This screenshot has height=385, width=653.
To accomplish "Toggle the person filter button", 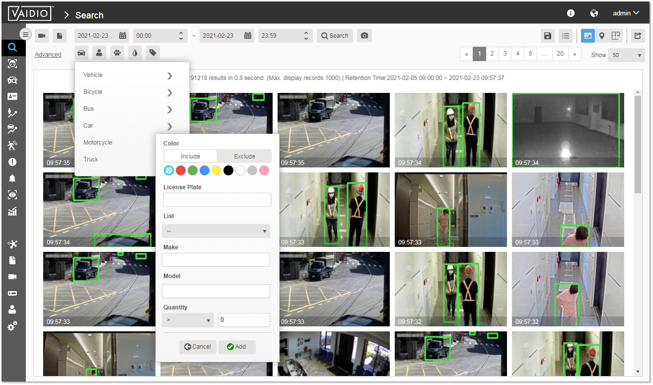I will pyautogui.click(x=99, y=53).
